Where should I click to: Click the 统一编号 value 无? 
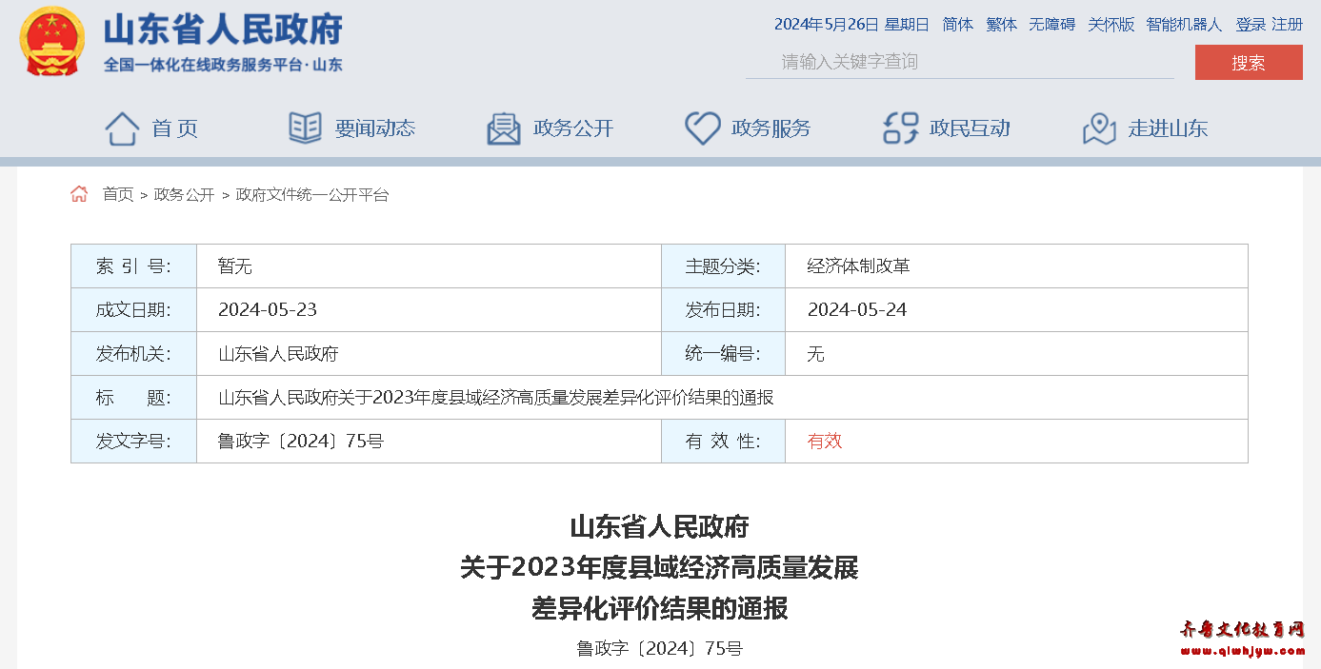pyautogui.click(x=815, y=354)
